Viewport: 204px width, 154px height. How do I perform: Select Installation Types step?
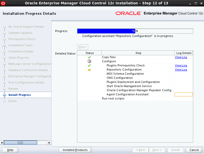[x=21, y=45]
